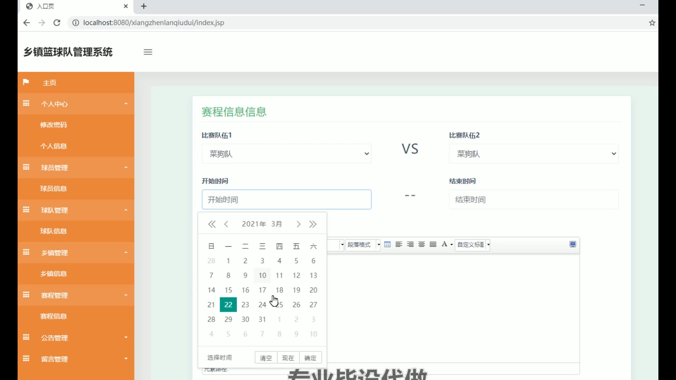Click the editor fullscreen monitor icon
This screenshot has height=380, width=676.
tap(573, 245)
